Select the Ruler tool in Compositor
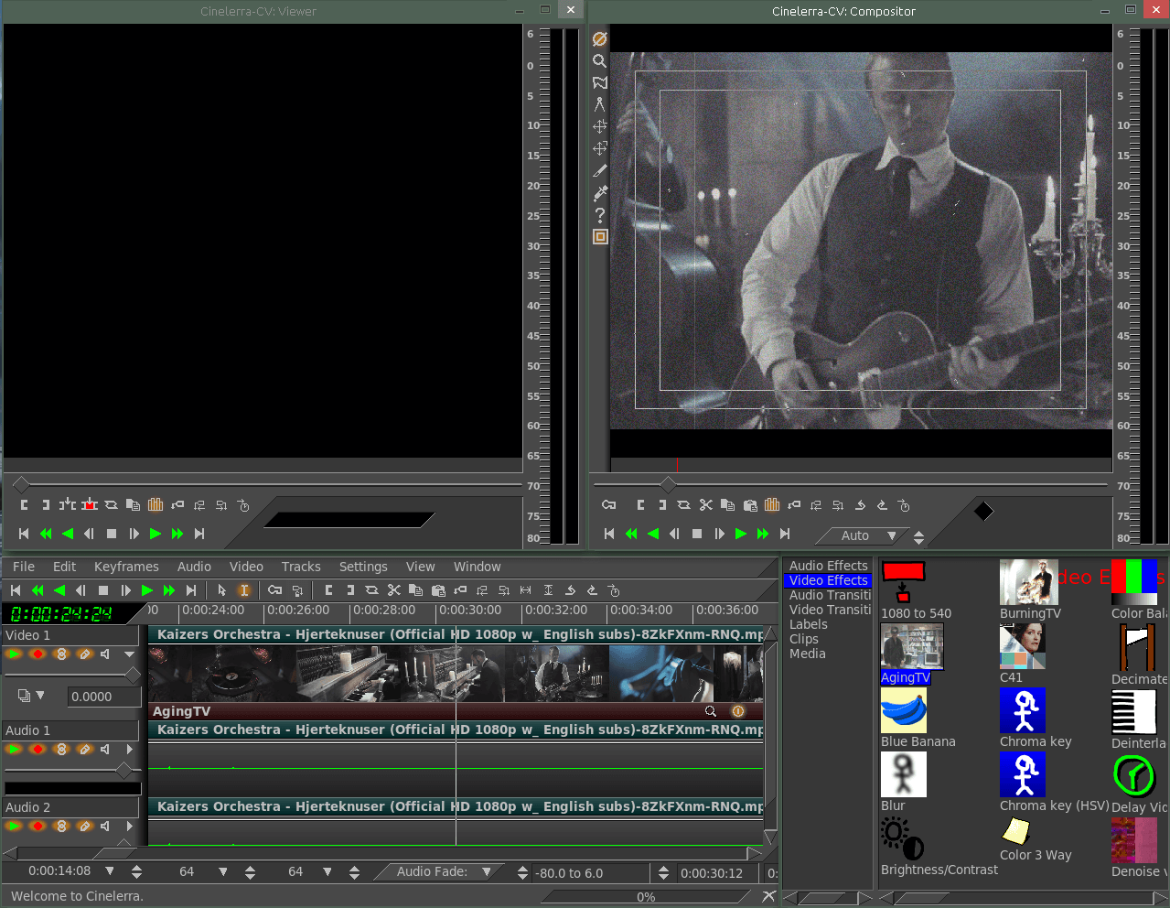 [x=600, y=104]
